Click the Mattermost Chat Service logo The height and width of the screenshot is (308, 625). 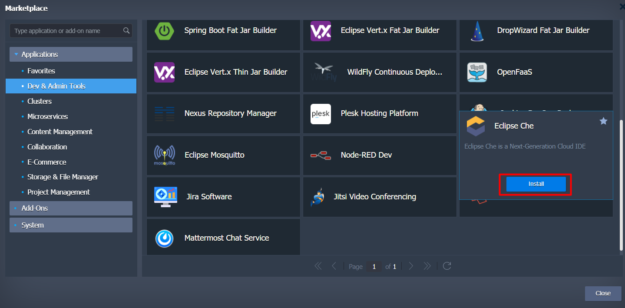click(x=164, y=238)
